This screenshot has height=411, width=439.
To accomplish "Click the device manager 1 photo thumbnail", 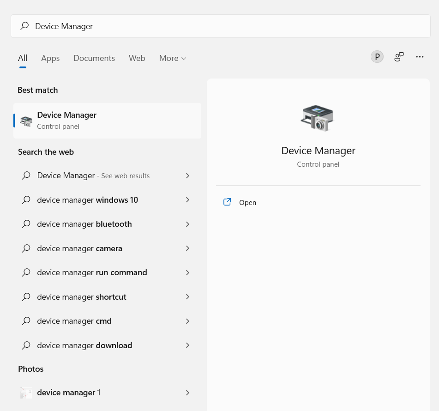I will (26, 393).
